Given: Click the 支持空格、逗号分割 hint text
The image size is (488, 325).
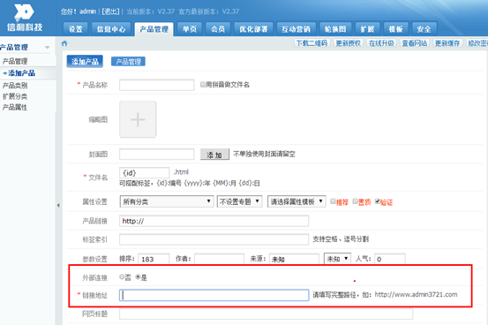Looking at the screenshot, I should [x=341, y=239].
